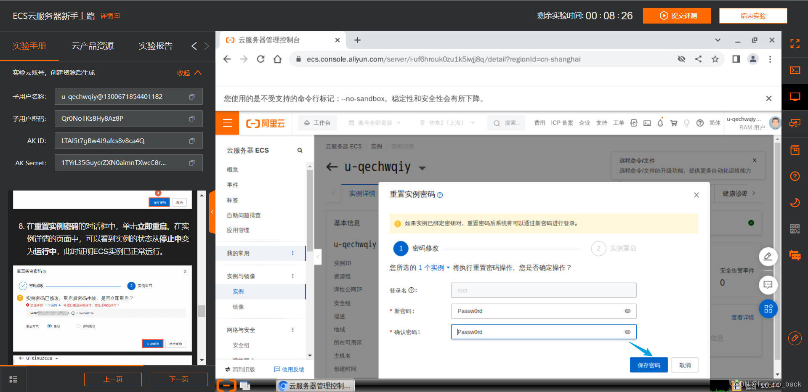
Task: Open help question mark in Aliyun header
Action: pyautogui.click(x=700, y=123)
